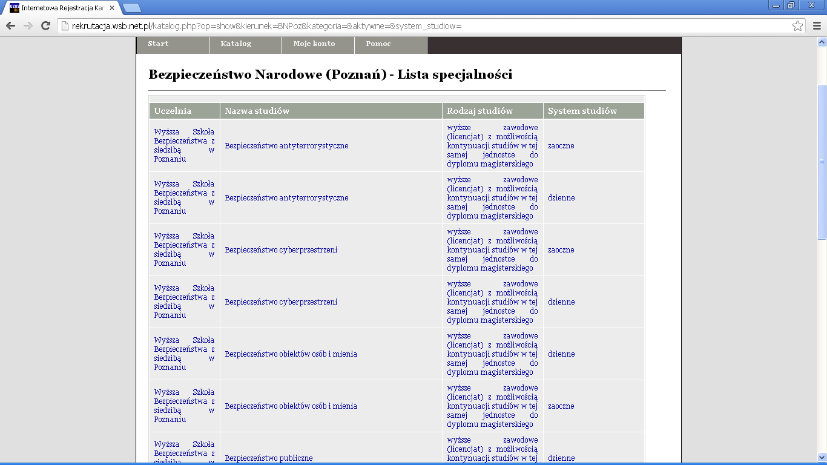Click Uczelnia link in second antyterrorystyczne row

tap(184, 198)
